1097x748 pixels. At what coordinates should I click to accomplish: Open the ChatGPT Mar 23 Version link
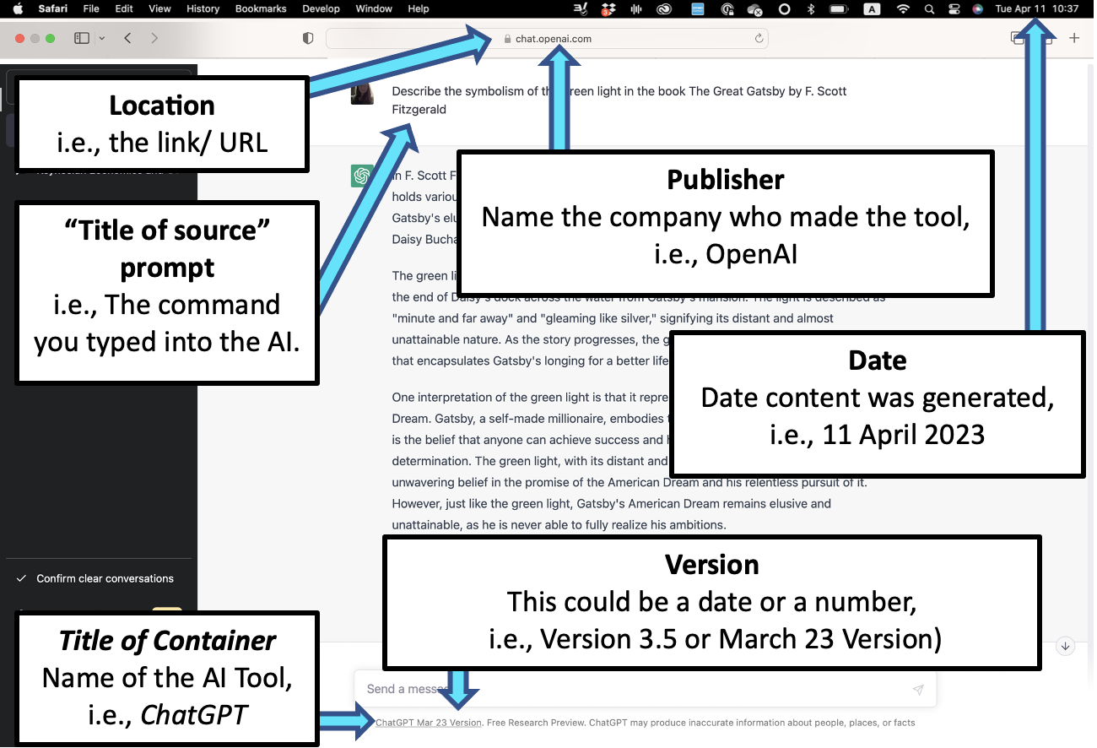pos(429,723)
